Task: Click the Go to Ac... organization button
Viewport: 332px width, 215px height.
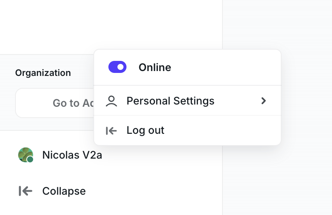Action: pyautogui.click(x=55, y=103)
